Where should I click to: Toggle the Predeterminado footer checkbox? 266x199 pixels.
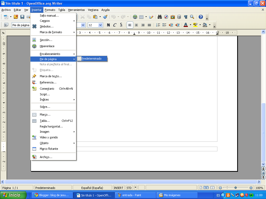point(79,59)
